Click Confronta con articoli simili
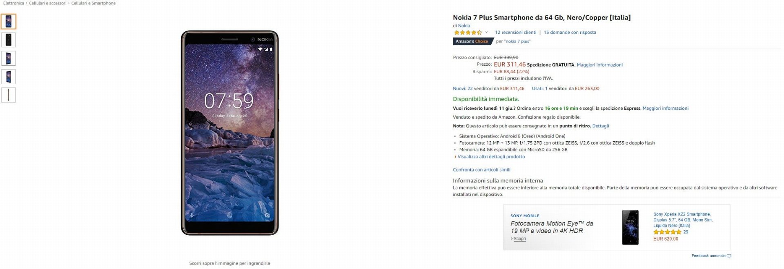 coord(481,170)
